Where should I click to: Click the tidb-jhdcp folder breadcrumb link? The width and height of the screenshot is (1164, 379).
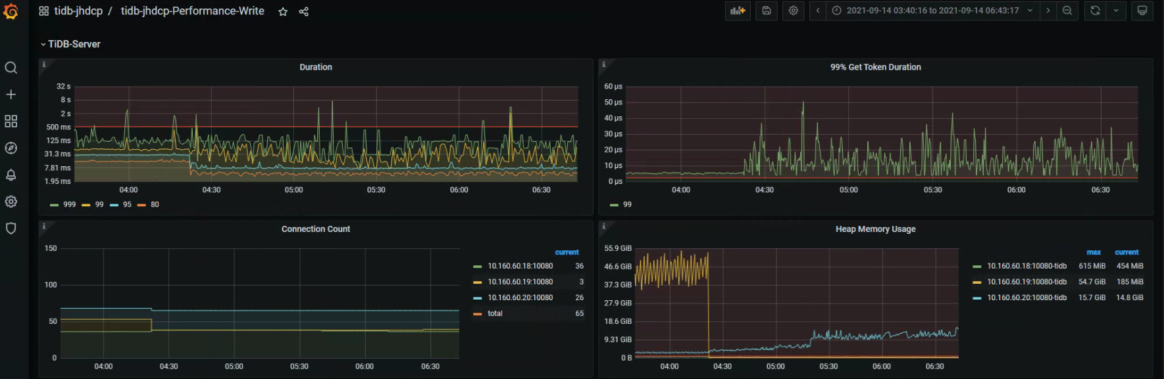pyautogui.click(x=78, y=11)
